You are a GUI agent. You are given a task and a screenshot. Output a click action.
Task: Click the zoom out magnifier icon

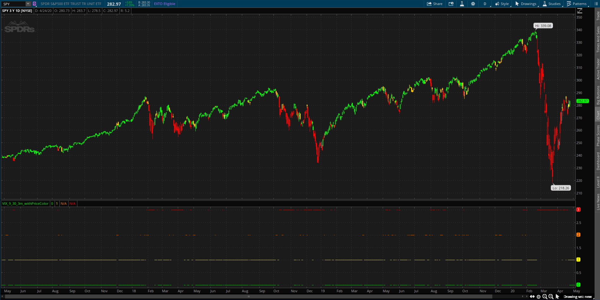[551, 297]
